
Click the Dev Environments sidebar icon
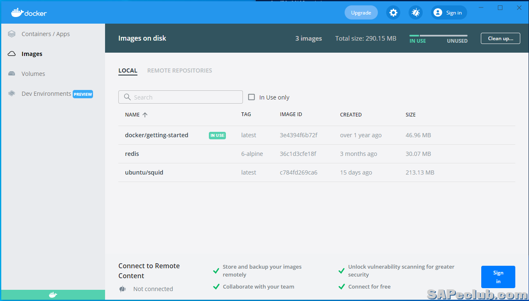point(12,94)
